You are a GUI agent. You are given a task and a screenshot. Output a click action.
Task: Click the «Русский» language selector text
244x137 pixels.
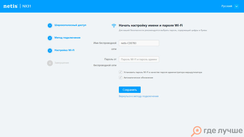226,6
